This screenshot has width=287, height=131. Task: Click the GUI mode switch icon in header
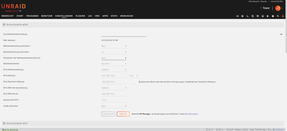tap(237, 16)
